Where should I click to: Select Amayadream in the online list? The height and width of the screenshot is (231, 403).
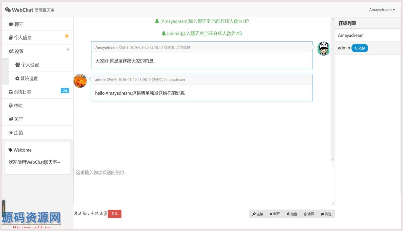pyautogui.click(x=367, y=35)
